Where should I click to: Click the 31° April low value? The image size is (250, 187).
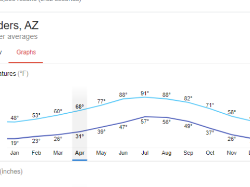80,137
